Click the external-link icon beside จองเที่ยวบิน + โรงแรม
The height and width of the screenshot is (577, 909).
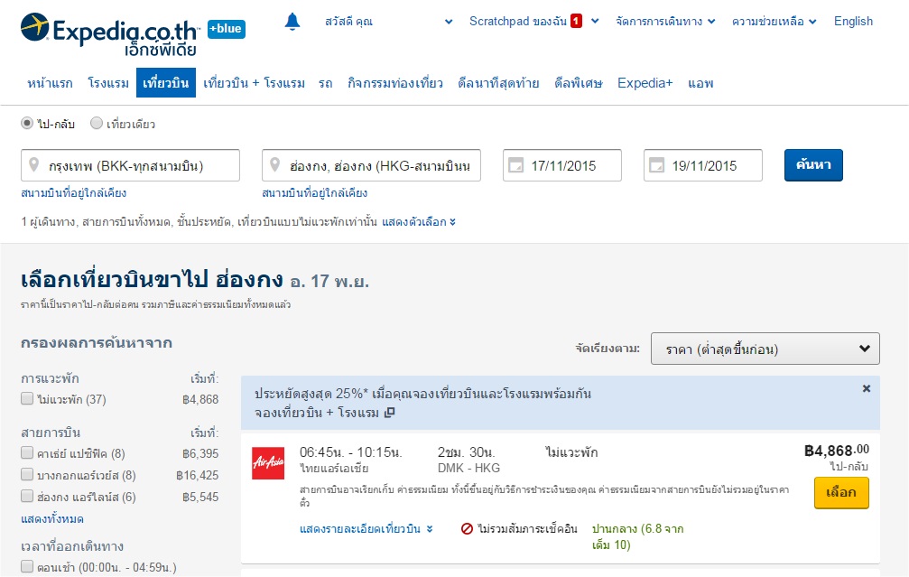390,413
